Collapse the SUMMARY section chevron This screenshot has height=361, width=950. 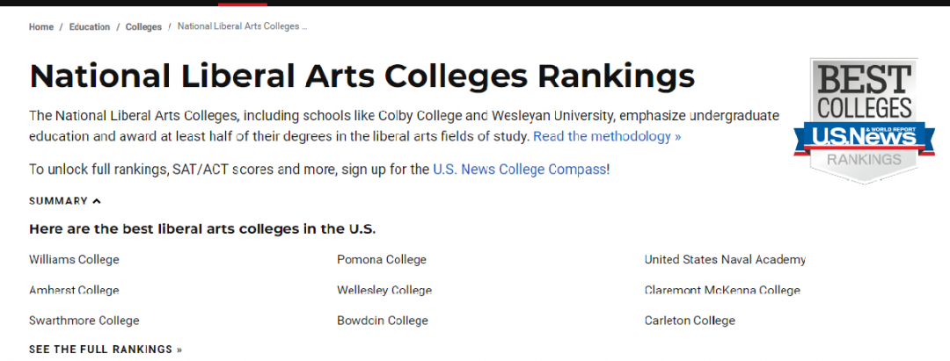97,201
